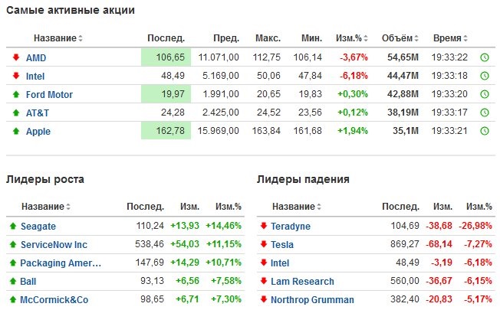Open the AMD stock link
Screen dimensions: 500x310
click(x=36, y=58)
